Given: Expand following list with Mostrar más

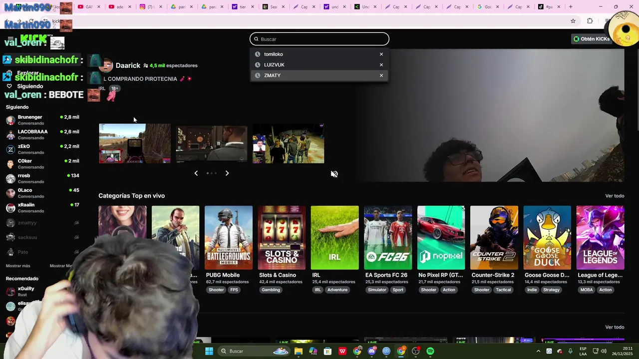Looking at the screenshot, I should [x=18, y=266].
